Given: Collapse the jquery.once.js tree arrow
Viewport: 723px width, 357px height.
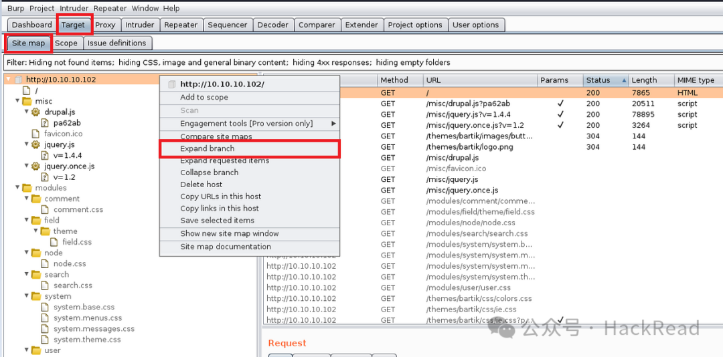Looking at the screenshot, I should click(x=27, y=166).
